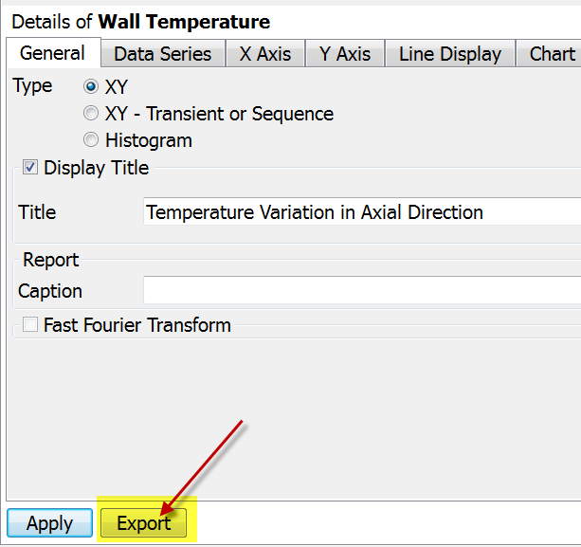Click the Caption label text

click(50, 291)
